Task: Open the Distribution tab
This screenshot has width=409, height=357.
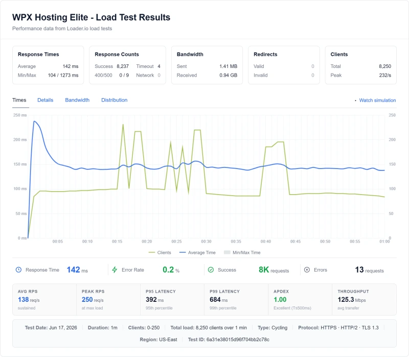Action: (114, 100)
